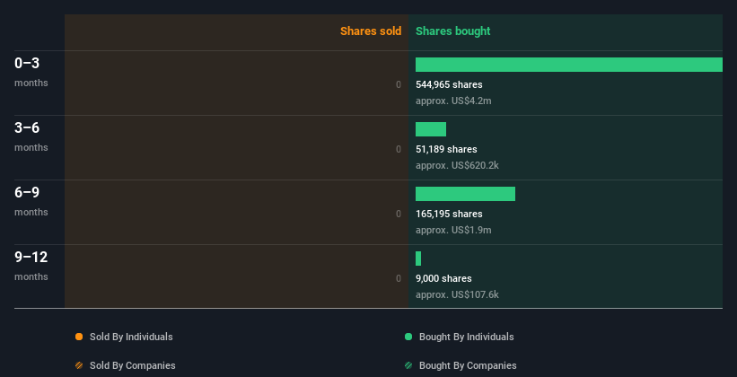Select the 3–6 months green bar
Viewport: 737px width, 377px height.
431,129
